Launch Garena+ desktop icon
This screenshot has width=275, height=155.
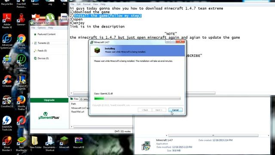(21, 19)
